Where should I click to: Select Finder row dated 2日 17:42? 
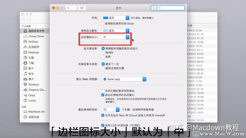point(202,85)
